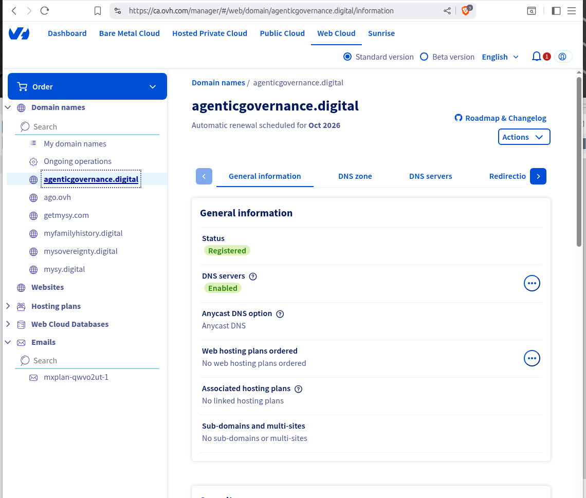Open DNS servers three-dot options menu
This screenshot has height=498, width=586.
coord(532,283)
